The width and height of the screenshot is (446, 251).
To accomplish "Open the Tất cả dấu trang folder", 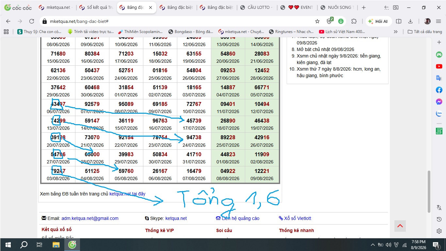I will 425,32.
